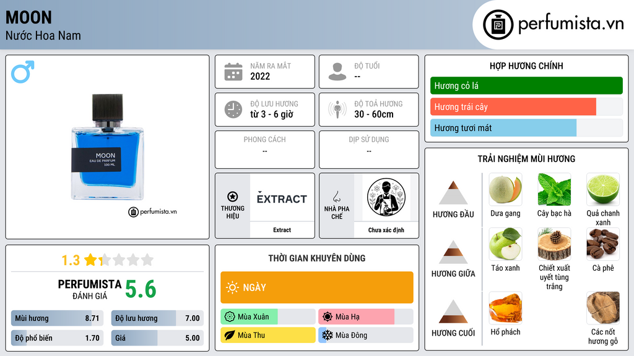Click the male gender symbol icon

(x=23, y=72)
